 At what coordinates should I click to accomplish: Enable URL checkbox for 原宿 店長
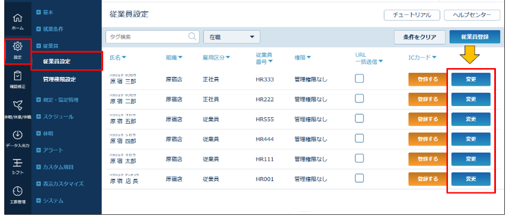click(x=359, y=178)
